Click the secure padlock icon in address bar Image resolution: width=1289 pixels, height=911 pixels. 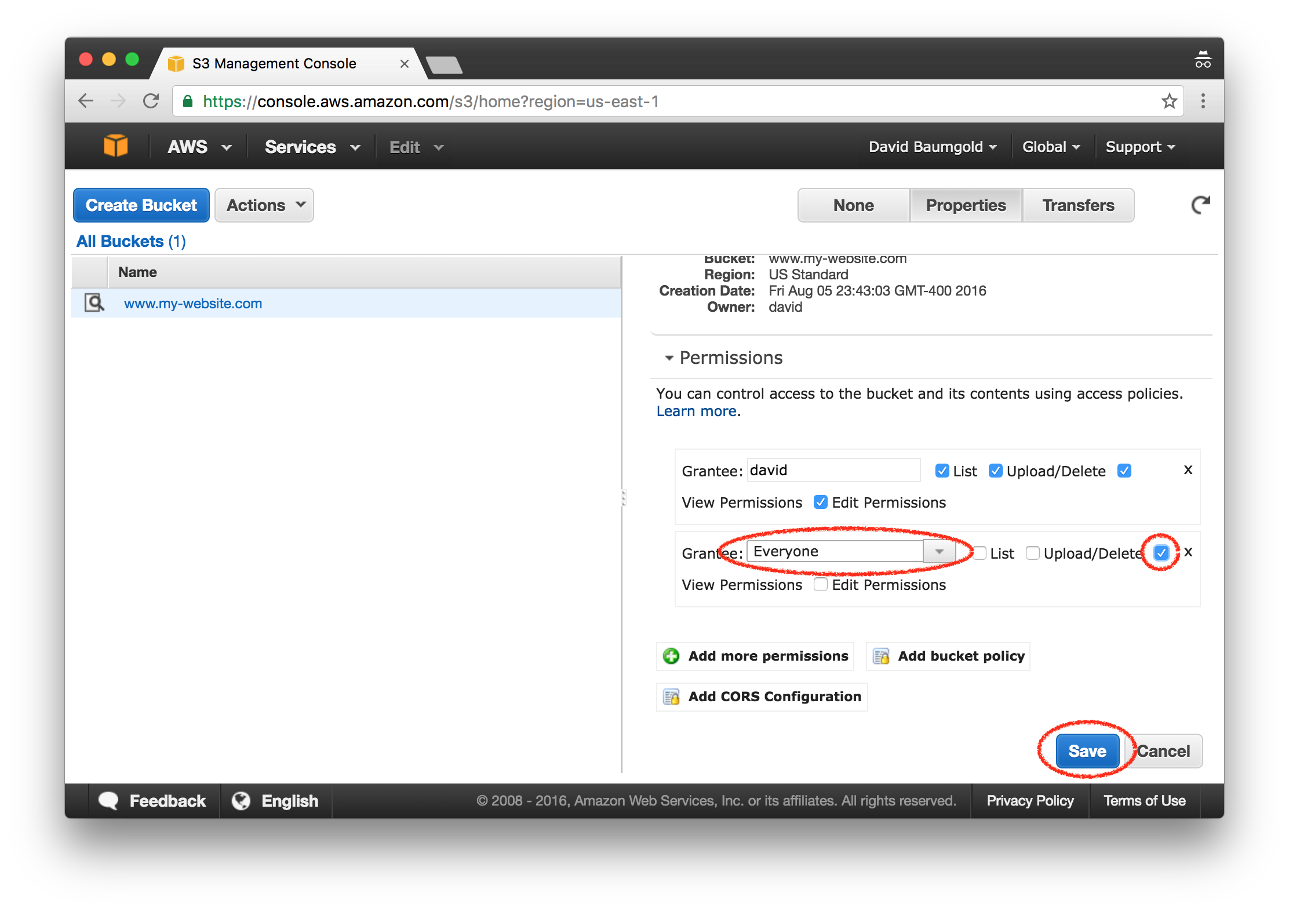tap(187, 101)
